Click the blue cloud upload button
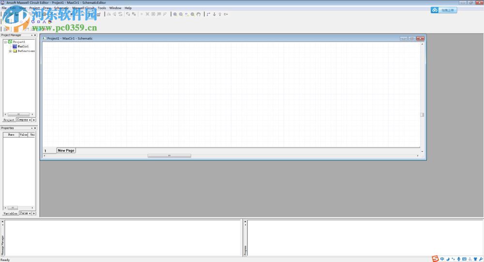Screen dimensions: 484x262 (x=443, y=10)
